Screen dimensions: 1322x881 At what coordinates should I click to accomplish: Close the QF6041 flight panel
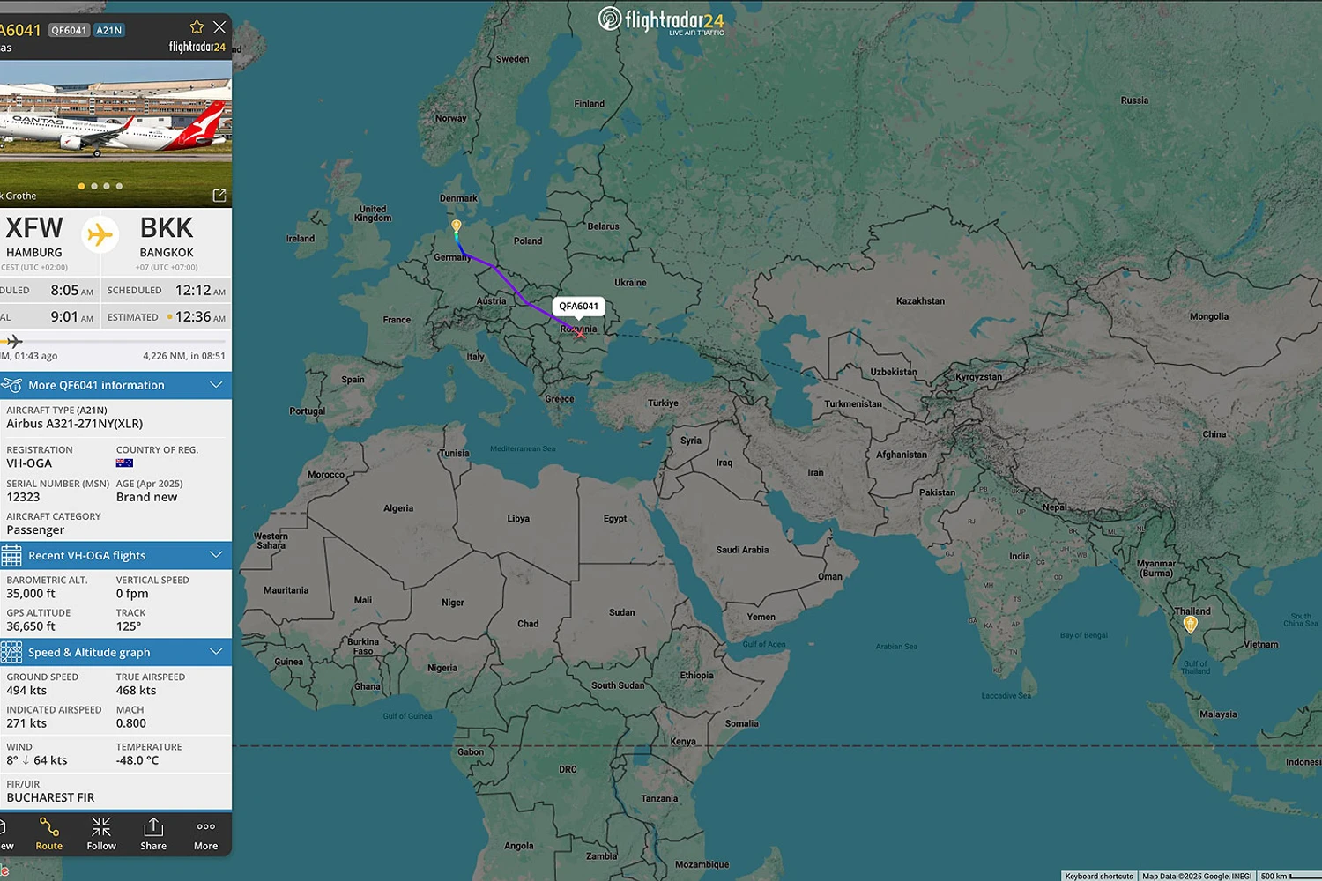pyautogui.click(x=219, y=27)
